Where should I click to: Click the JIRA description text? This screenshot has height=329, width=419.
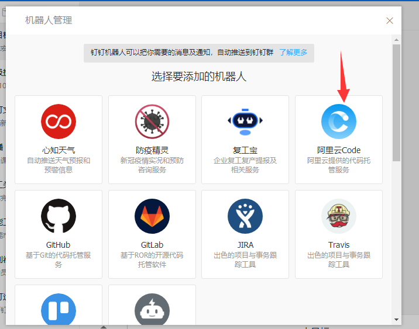pyautogui.click(x=245, y=260)
